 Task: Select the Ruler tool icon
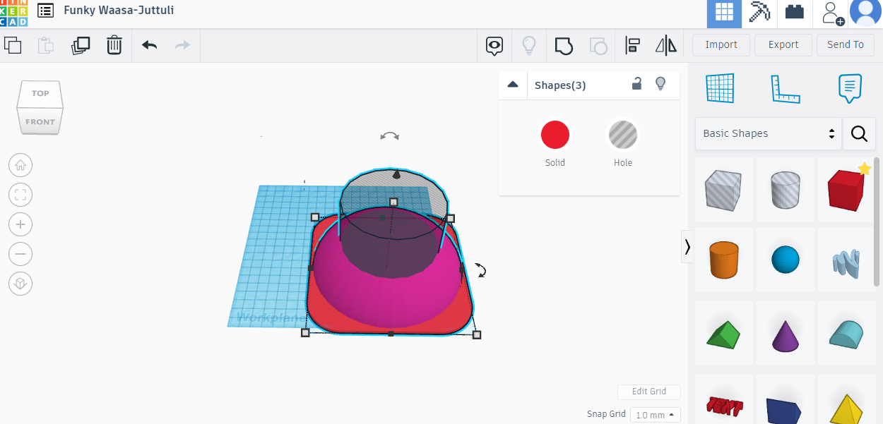pos(785,89)
